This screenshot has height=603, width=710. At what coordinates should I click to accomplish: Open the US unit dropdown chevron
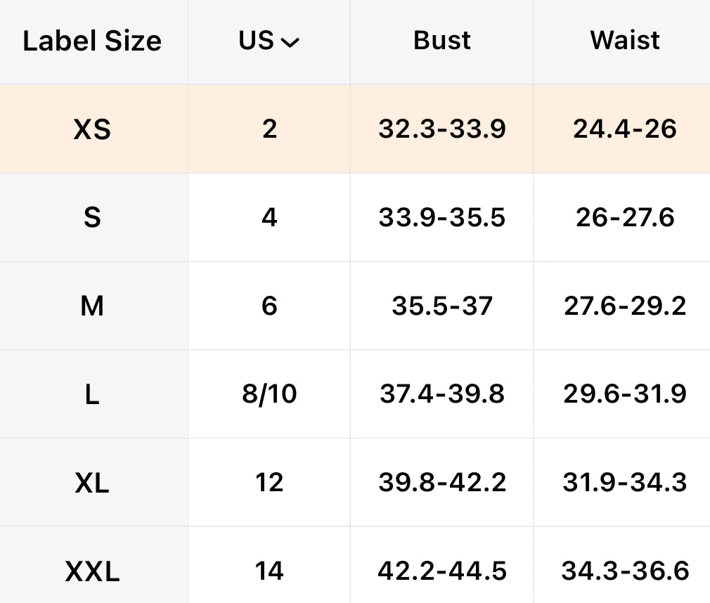(290, 43)
